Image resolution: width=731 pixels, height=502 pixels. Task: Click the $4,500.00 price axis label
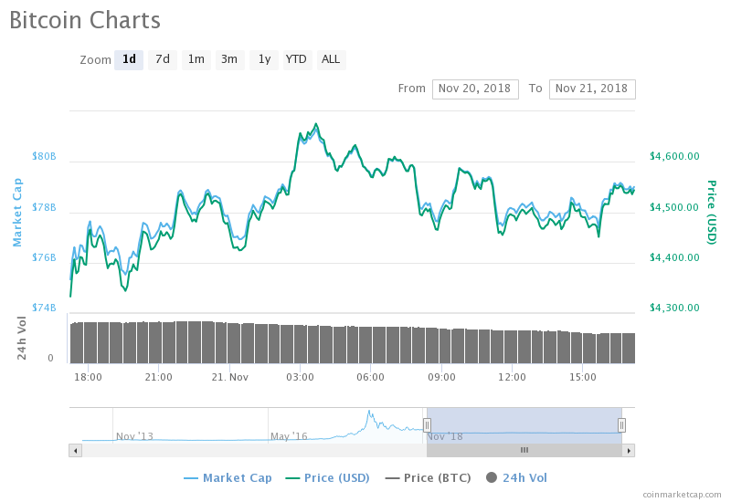674,207
